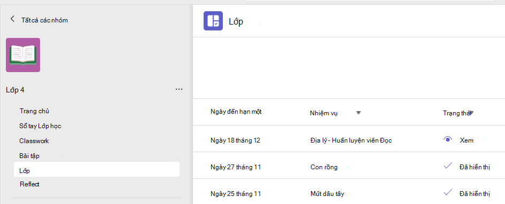Screen dimensions: 505x204
Task: Sort by Ngày đến hạn một column
Action: pos(236,112)
